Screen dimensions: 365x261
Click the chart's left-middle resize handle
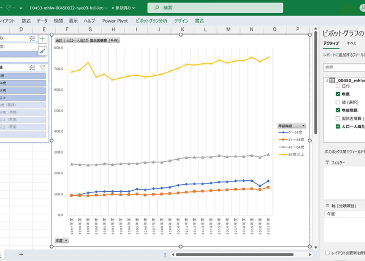pos(52,140)
